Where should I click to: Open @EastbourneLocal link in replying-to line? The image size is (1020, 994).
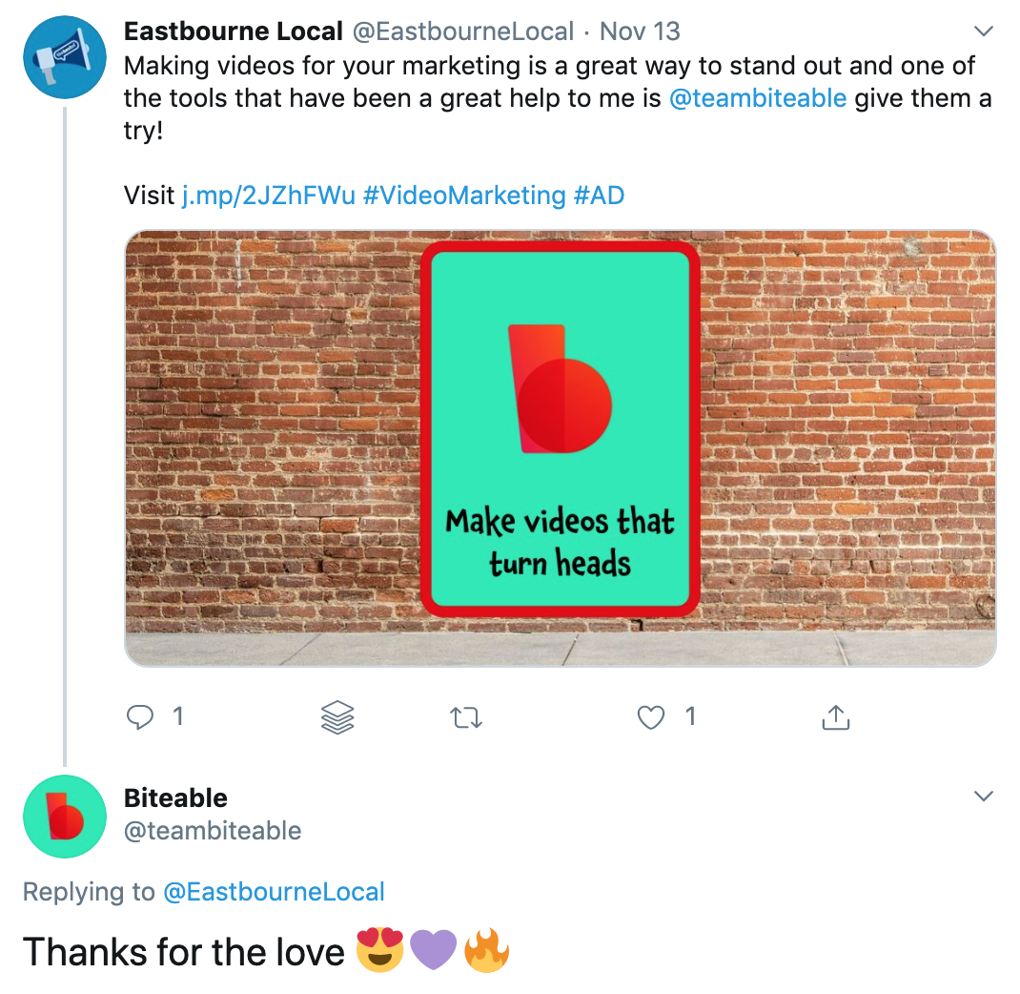coord(274,892)
